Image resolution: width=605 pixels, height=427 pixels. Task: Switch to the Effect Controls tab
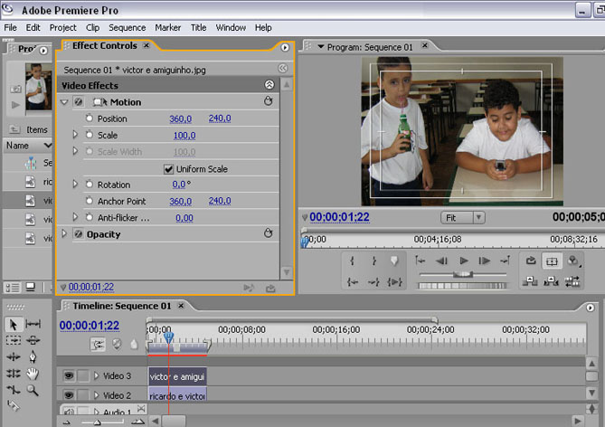105,46
